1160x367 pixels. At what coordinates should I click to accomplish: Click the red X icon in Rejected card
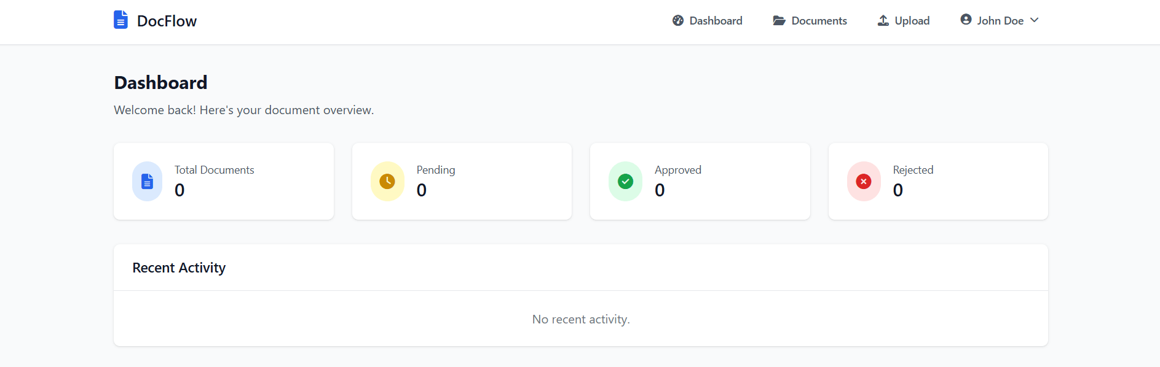pos(864,181)
